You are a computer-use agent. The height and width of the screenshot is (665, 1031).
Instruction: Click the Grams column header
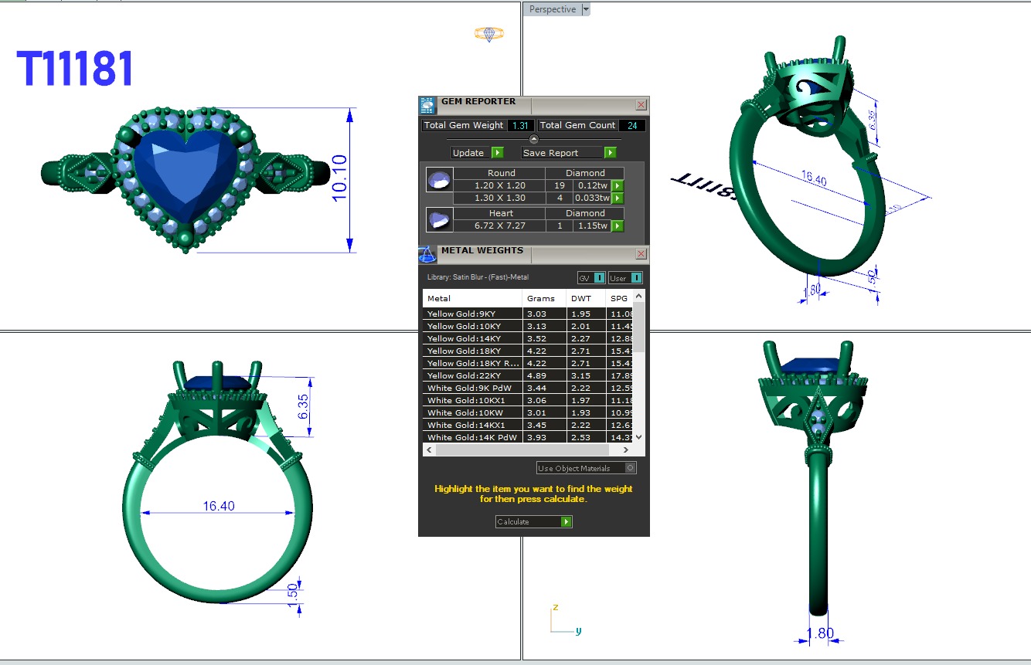[x=541, y=298]
